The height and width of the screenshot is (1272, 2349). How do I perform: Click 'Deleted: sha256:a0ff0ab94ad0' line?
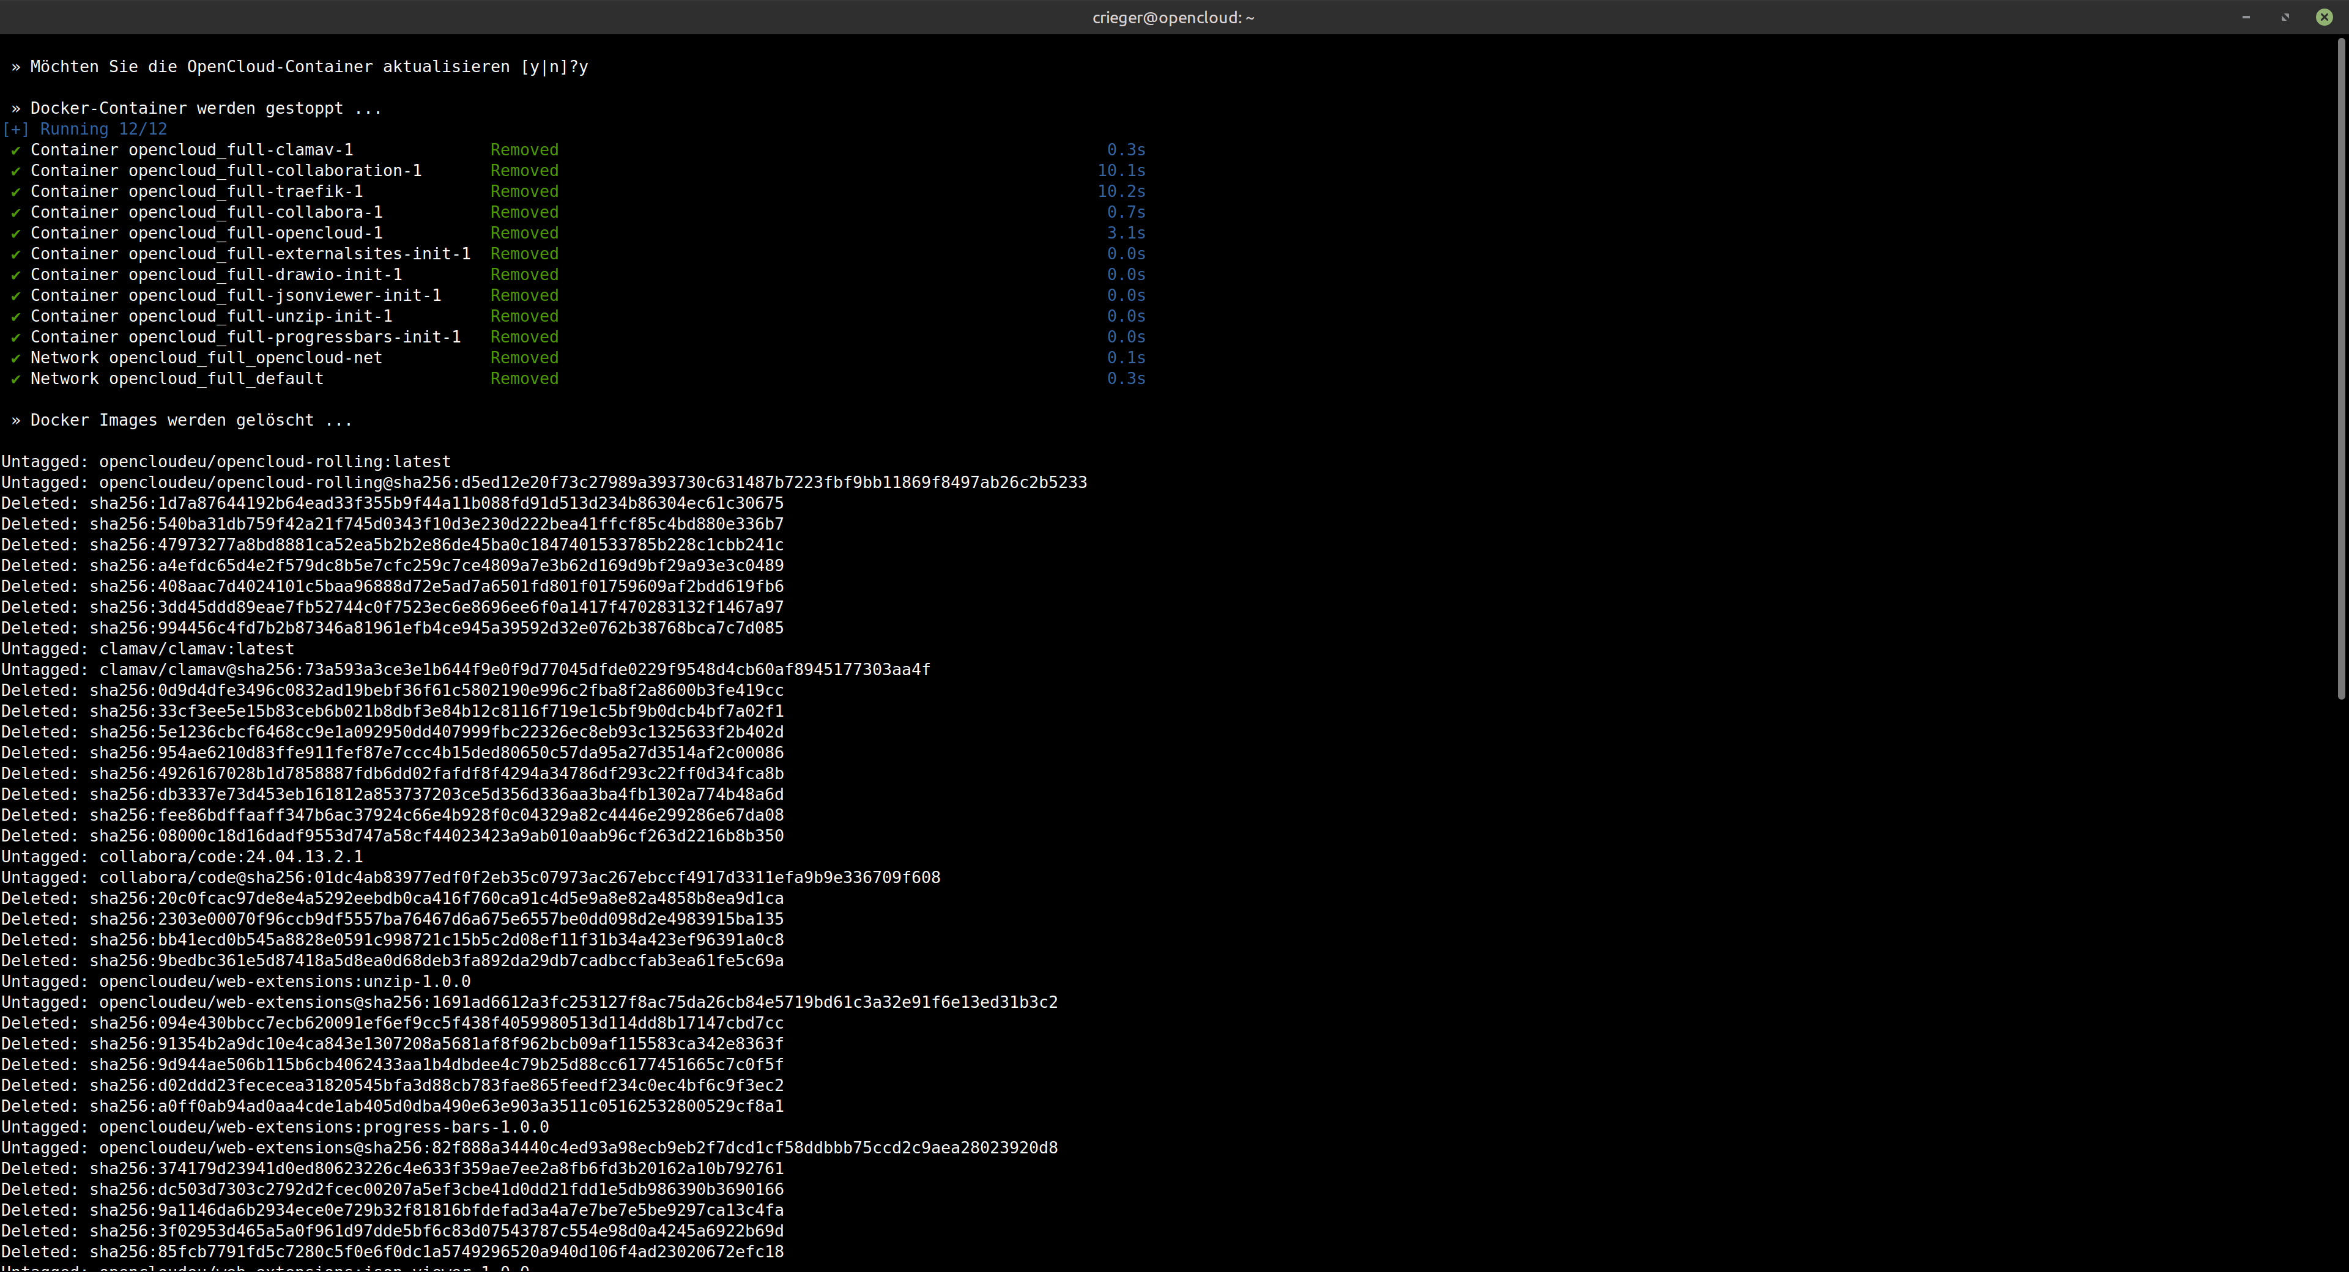392,1106
